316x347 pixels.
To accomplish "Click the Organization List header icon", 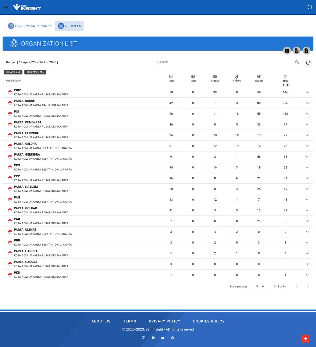I will point(14,43).
